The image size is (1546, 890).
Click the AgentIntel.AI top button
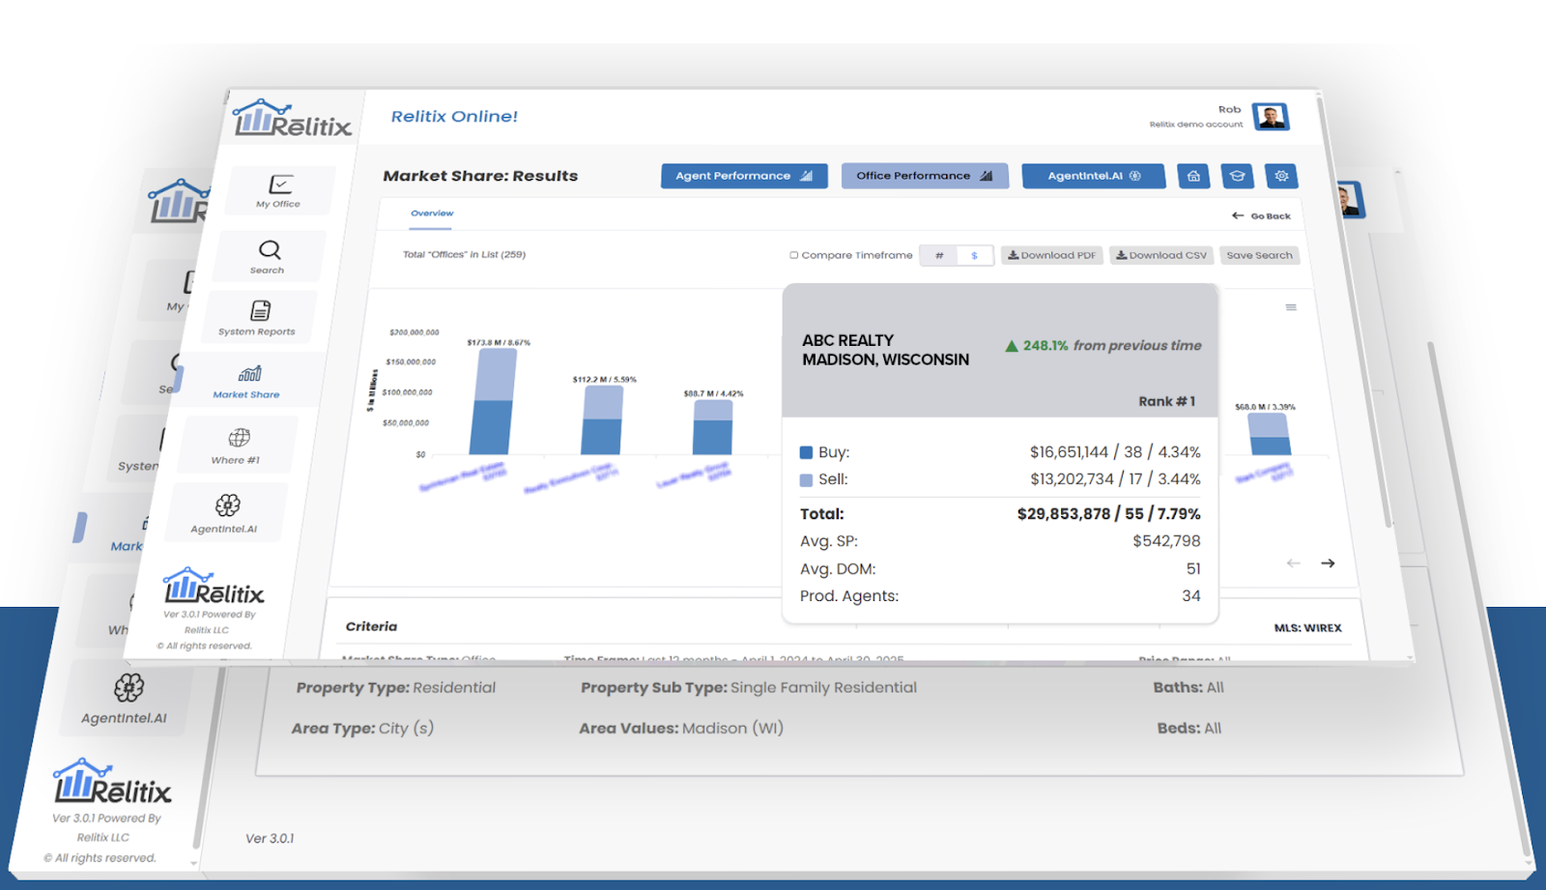pyautogui.click(x=1094, y=176)
